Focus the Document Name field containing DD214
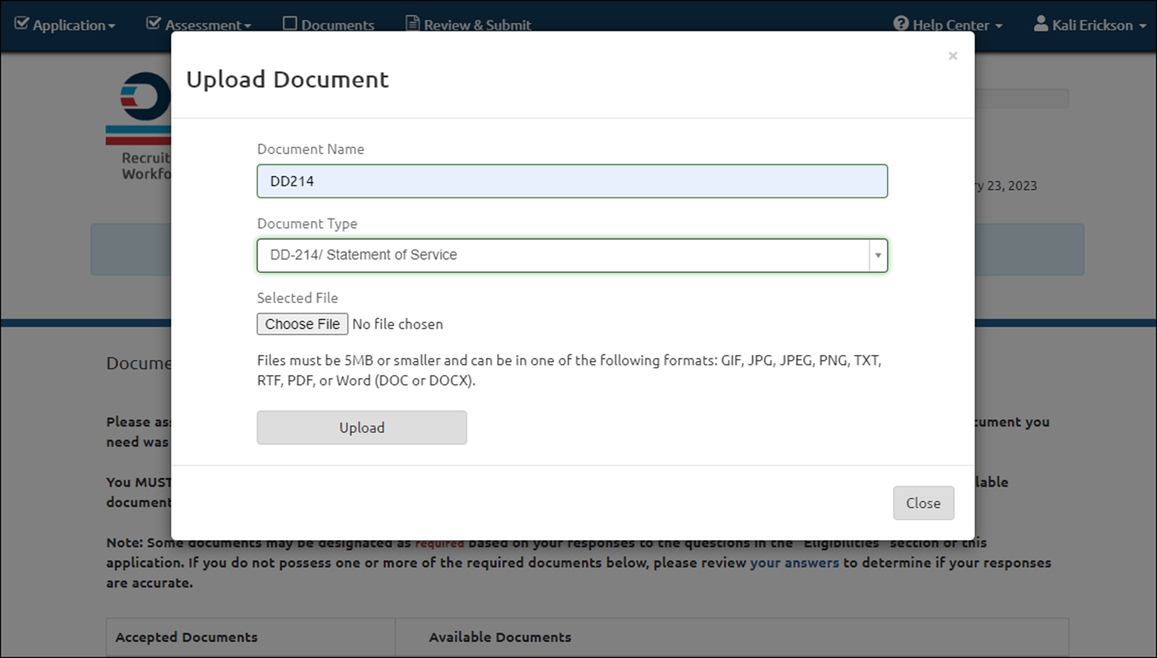The image size is (1157, 658). (572, 181)
